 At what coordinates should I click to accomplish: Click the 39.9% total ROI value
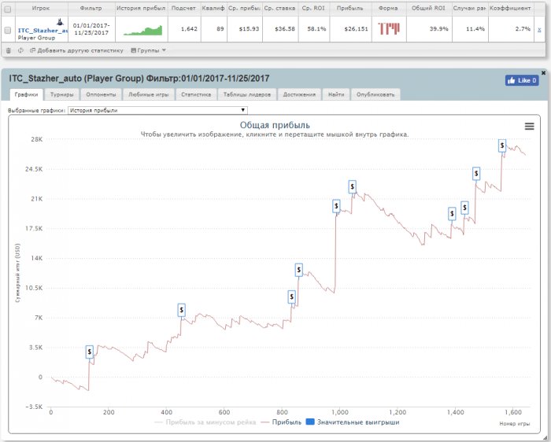(x=439, y=29)
